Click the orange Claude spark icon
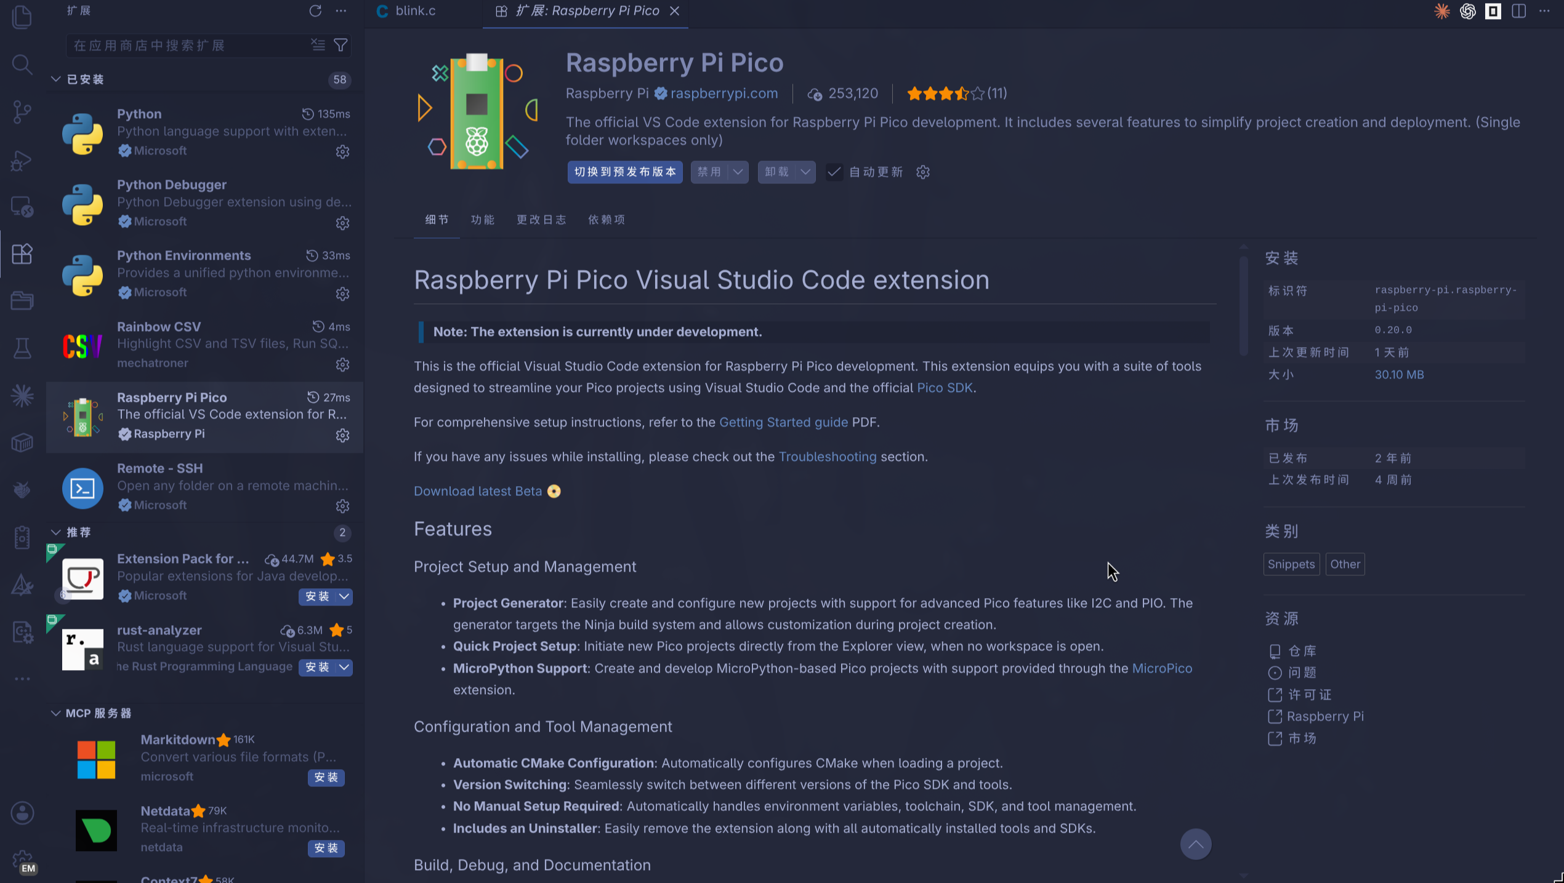1564x883 pixels. tap(1441, 11)
